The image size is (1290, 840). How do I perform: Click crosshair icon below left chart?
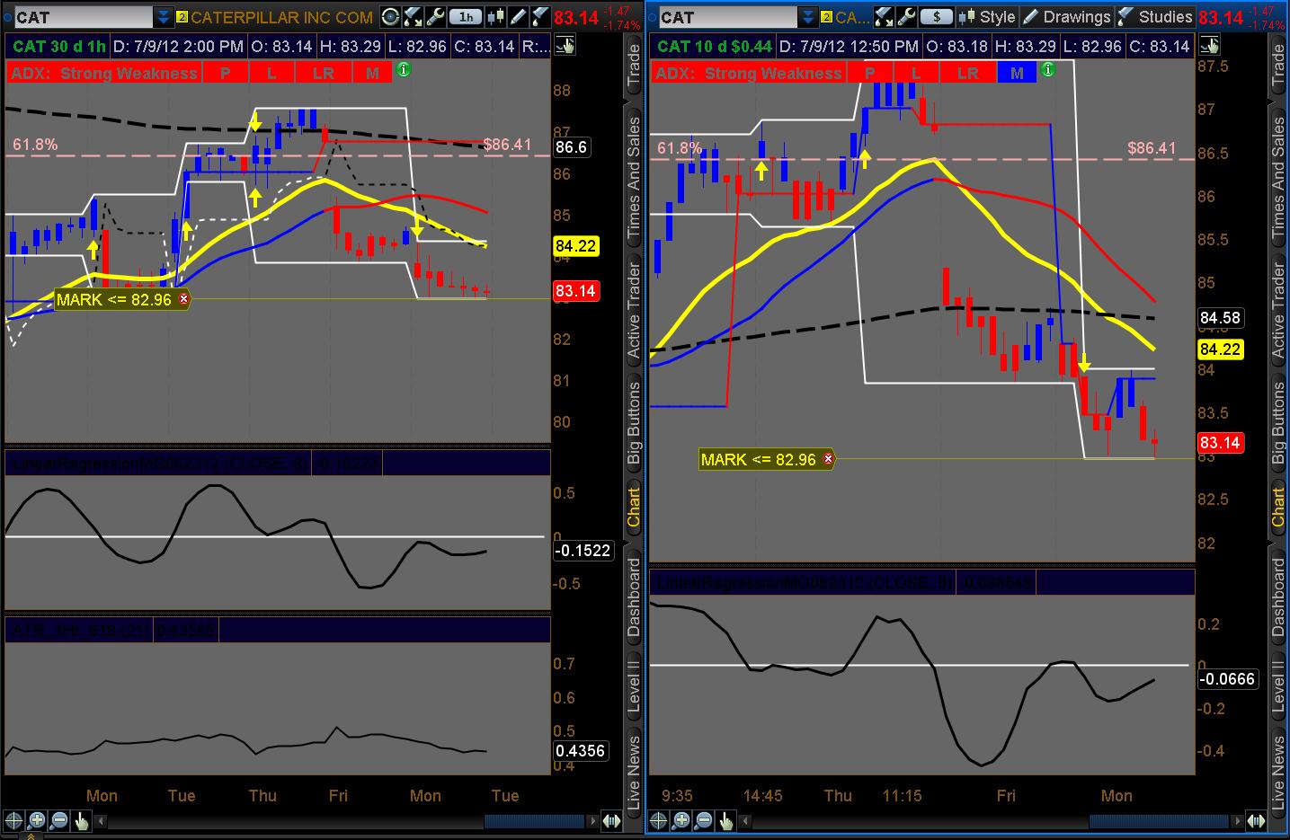14,820
